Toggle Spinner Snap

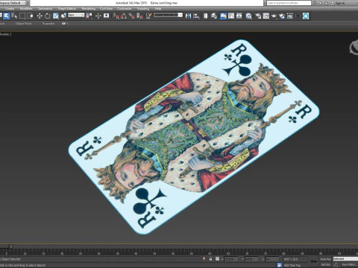(139, 16)
